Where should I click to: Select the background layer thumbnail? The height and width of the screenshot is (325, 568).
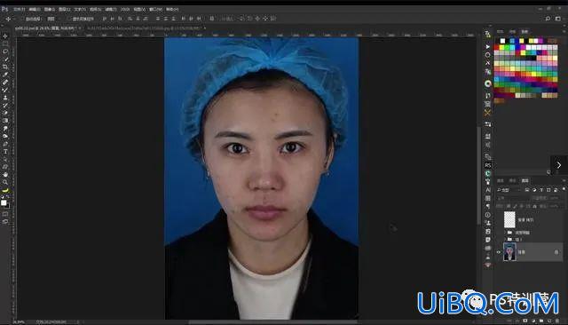509,252
